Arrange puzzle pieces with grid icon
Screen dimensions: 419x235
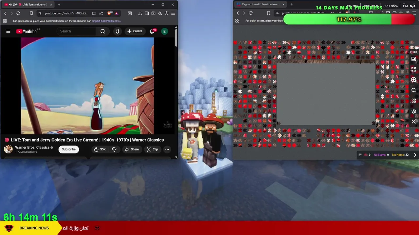[x=414, y=101]
